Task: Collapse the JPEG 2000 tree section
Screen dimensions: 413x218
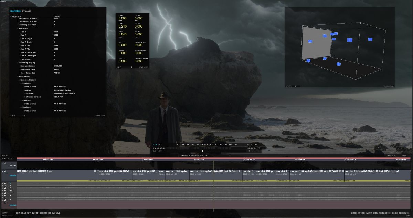Action: click(17, 28)
